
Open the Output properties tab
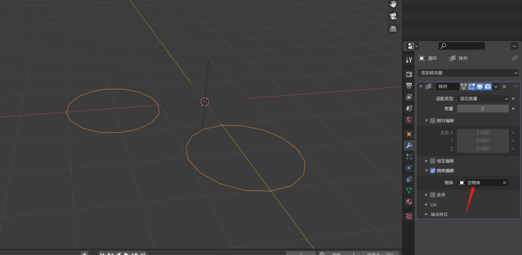409,85
